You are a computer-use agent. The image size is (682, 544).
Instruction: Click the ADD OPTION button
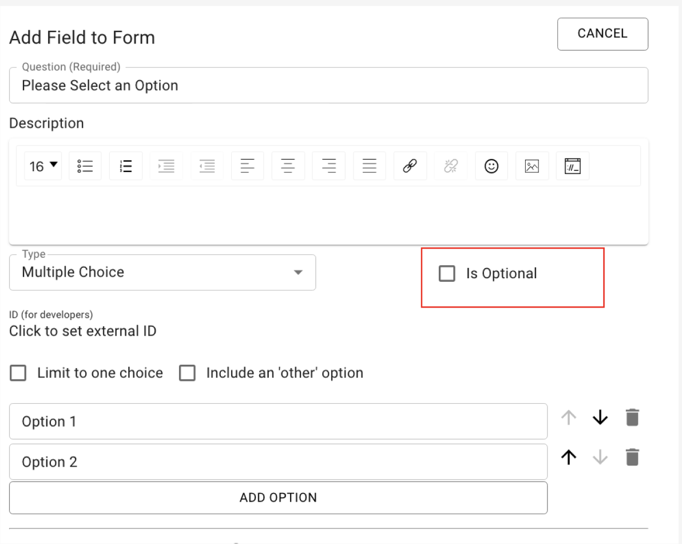click(x=278, y=498)
